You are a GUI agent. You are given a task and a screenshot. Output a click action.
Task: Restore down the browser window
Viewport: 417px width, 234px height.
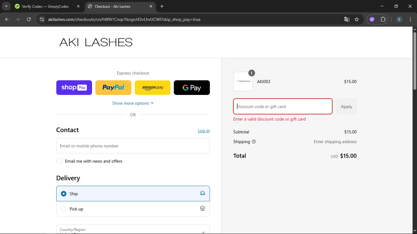coord(396,6)
